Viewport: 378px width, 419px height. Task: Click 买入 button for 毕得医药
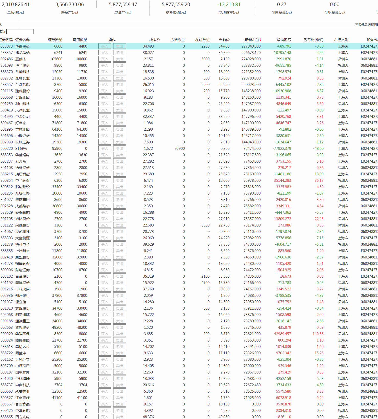105,46
